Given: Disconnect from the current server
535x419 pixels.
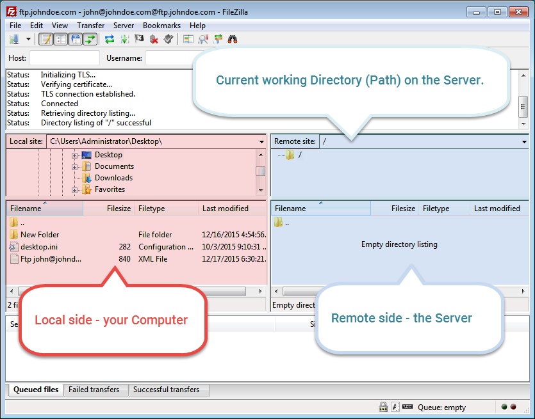Looking at the screenshot, I should (x=154, y=40).
